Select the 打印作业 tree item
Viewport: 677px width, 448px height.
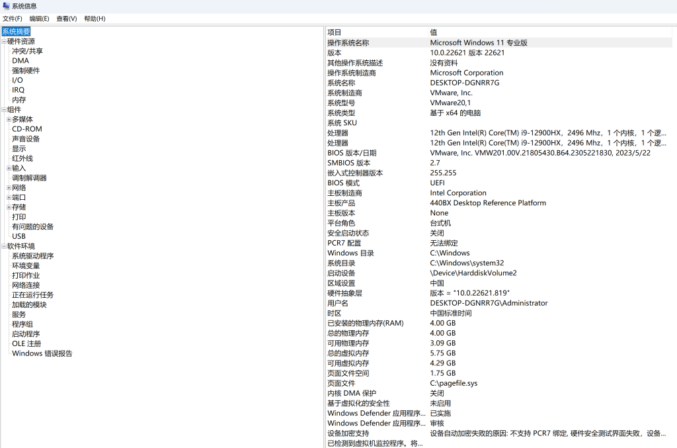point(26,275)
